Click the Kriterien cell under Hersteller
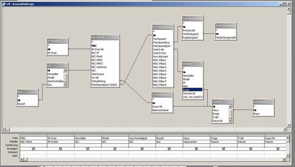This screenshot has width=295, height=167. (x=88, y=152)
